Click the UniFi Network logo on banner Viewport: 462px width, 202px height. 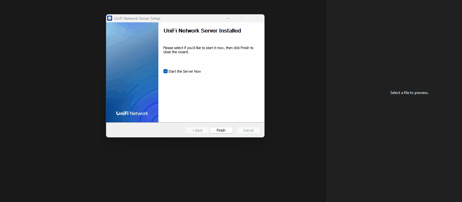pos(132,113)
